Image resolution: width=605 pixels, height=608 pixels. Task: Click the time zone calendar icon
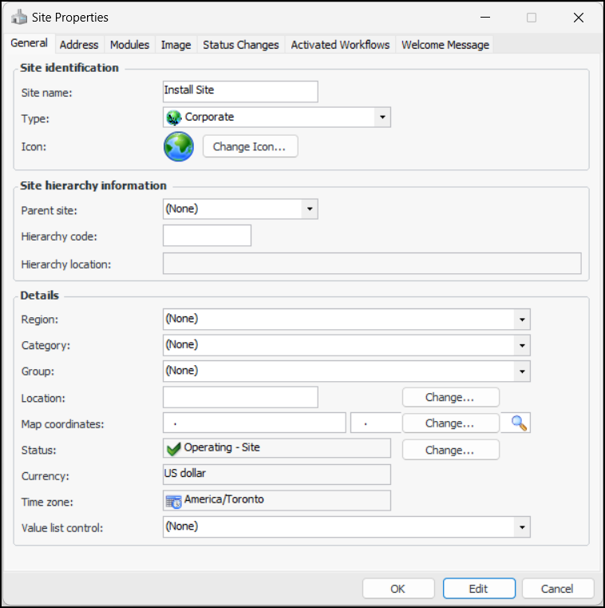click(173, 502)
